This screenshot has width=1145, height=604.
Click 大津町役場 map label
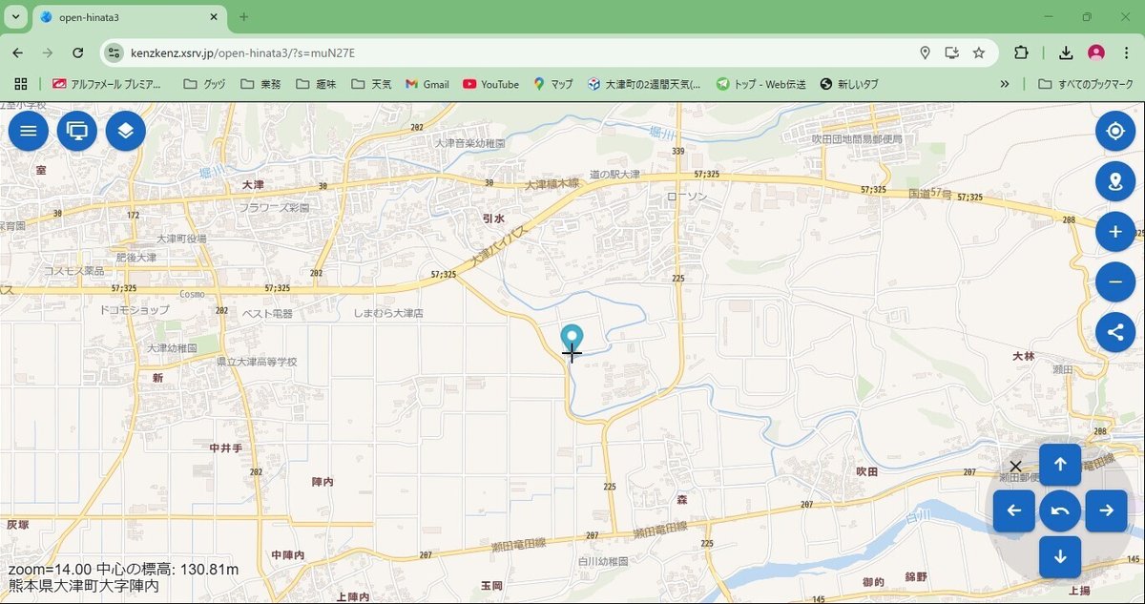coord(181,239)
